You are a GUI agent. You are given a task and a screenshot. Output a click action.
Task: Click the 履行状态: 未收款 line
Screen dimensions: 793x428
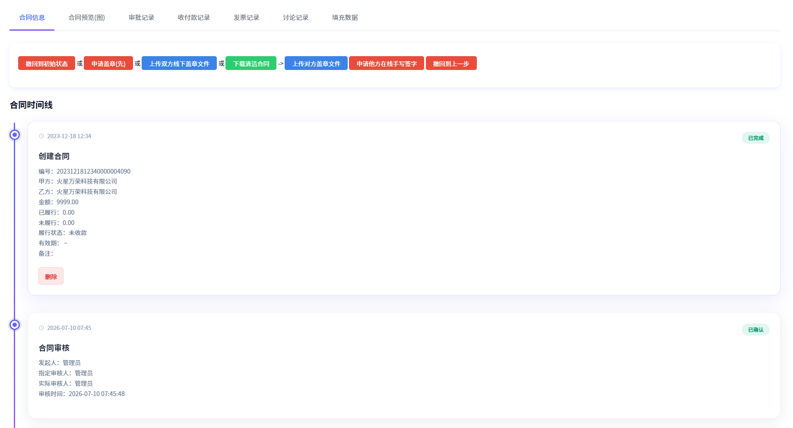tap(63, 233)
